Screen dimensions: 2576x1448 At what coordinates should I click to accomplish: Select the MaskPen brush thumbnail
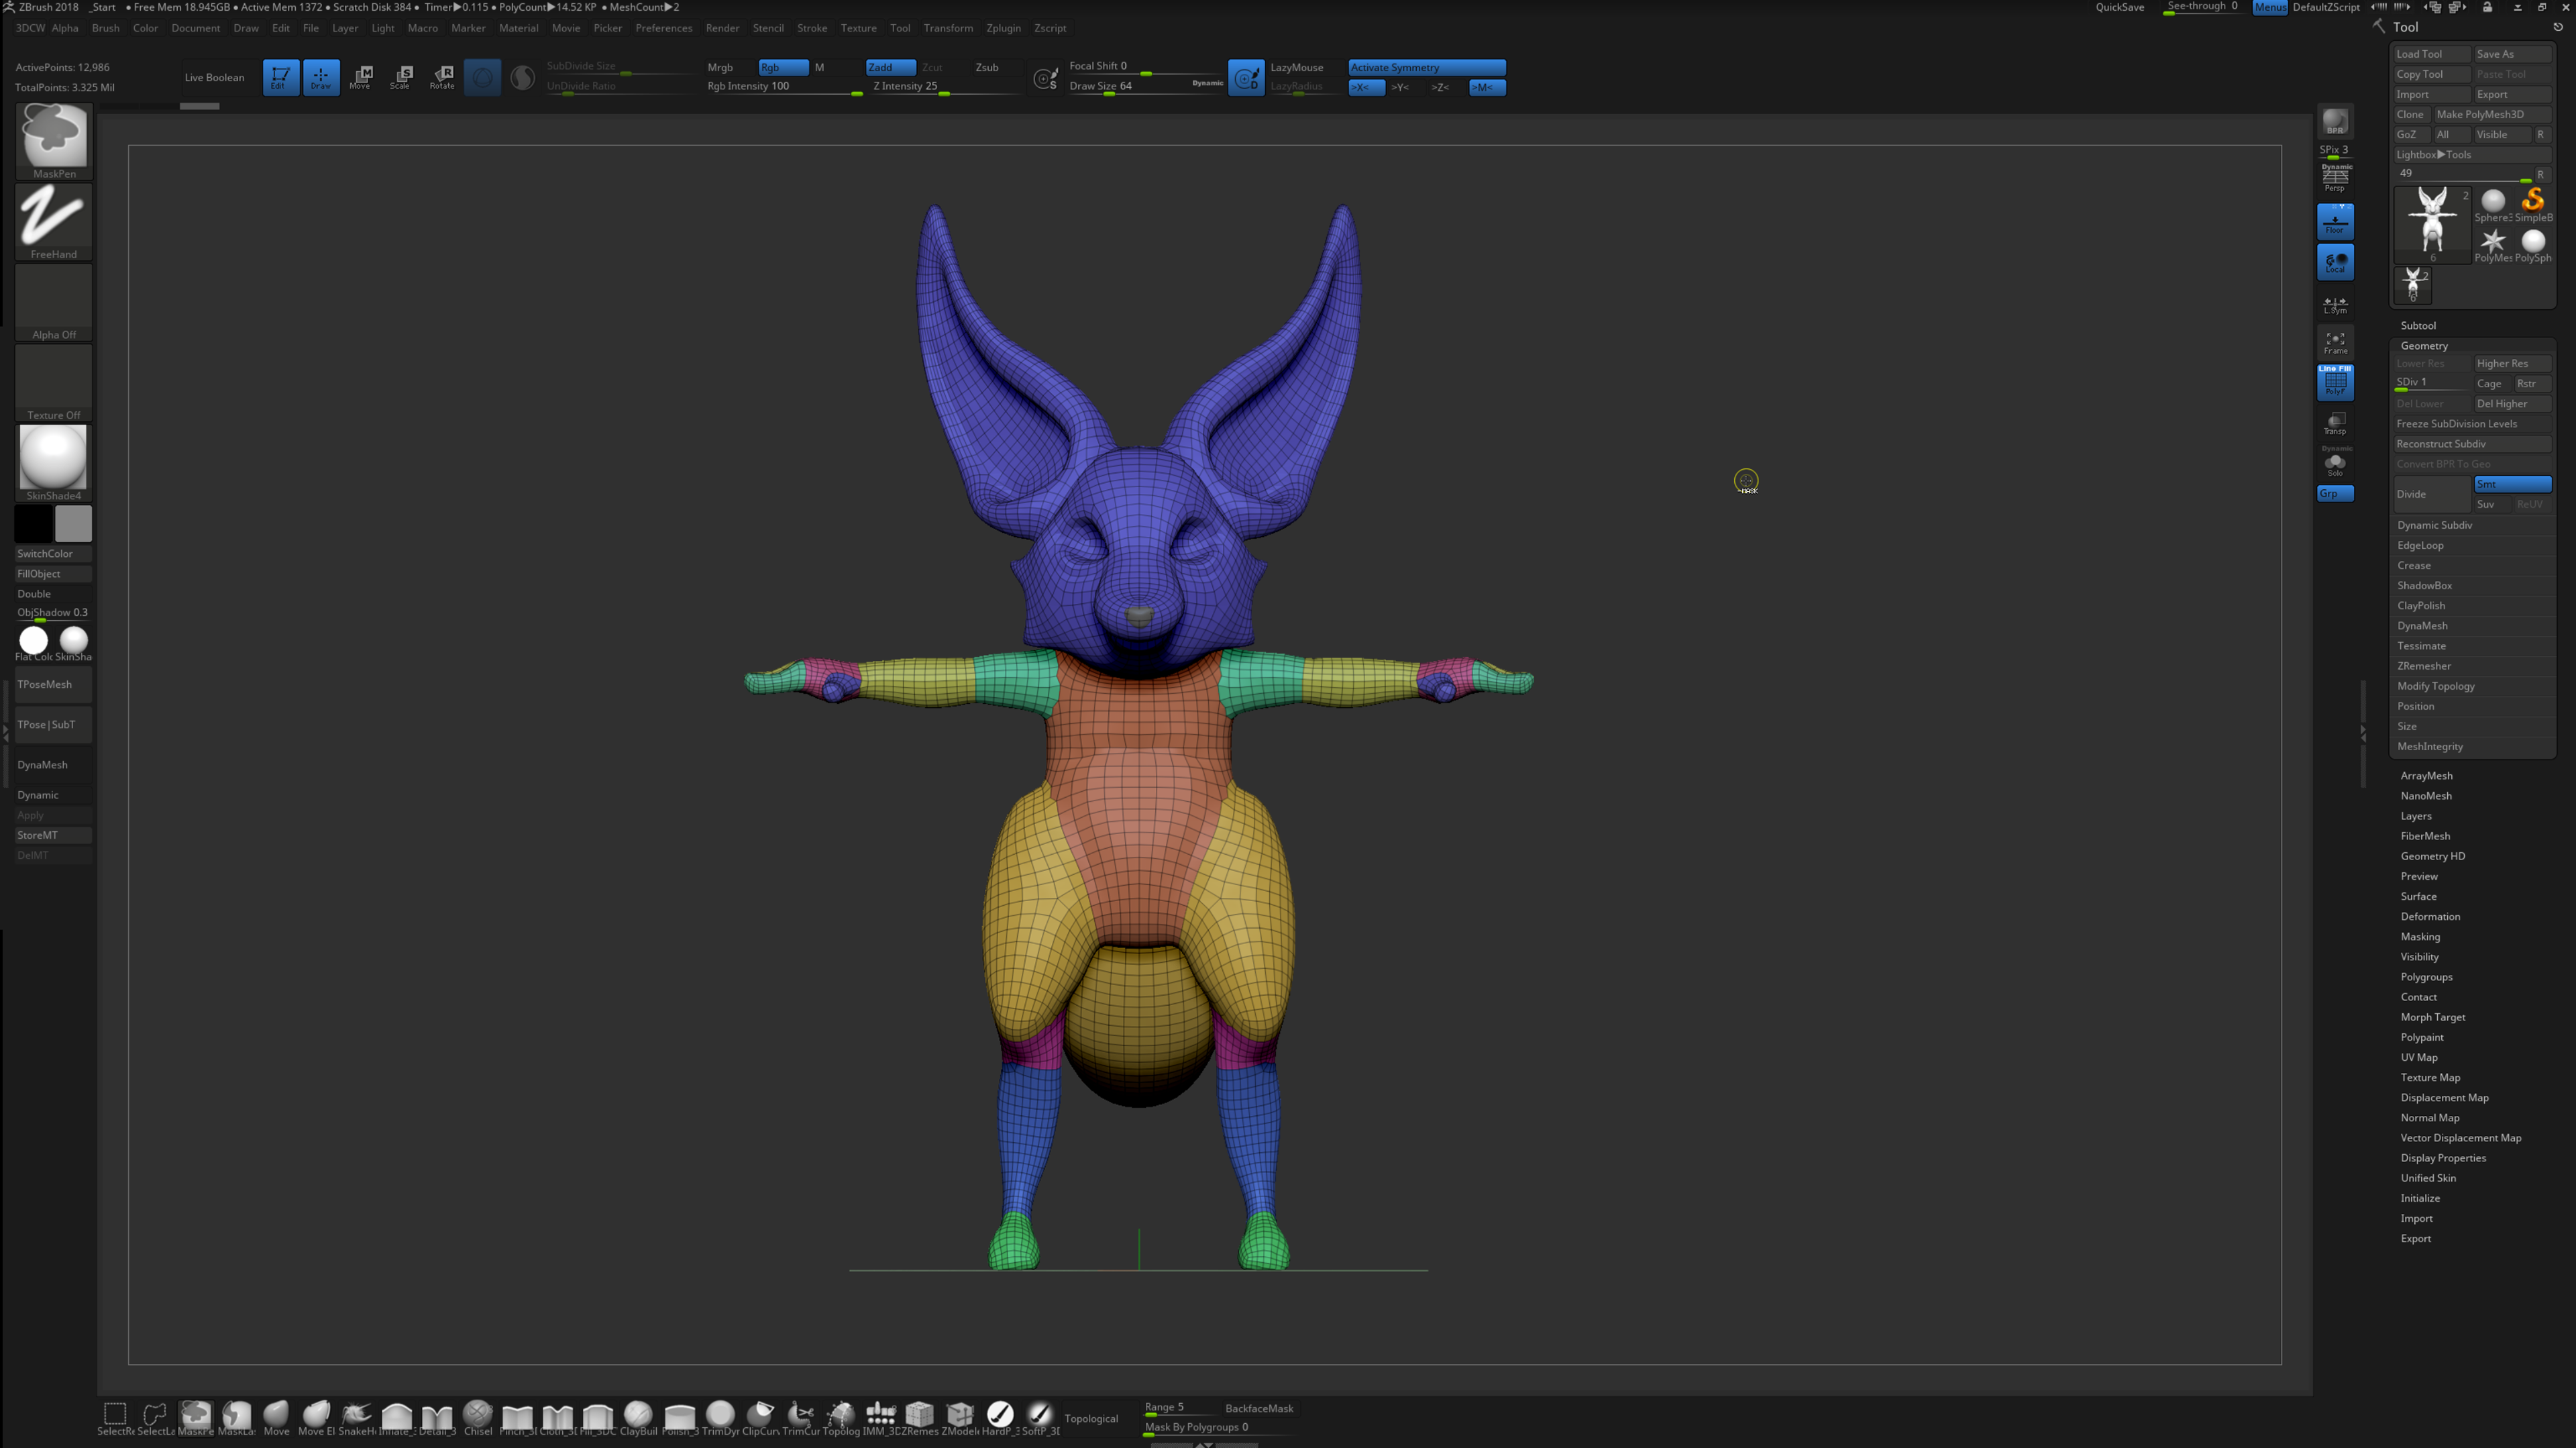coord(54,141)
